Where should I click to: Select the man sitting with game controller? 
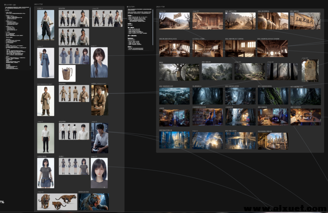tap(100, 138)
